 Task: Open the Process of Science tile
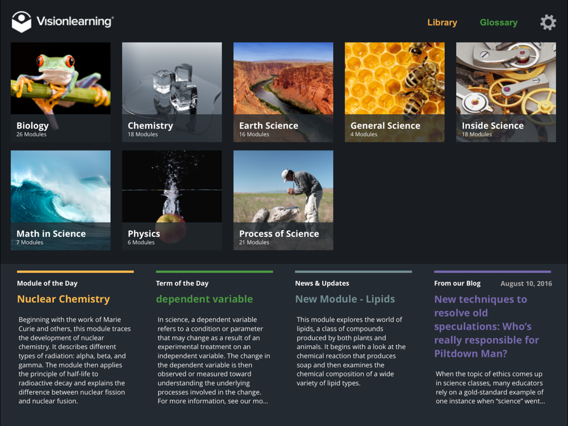[283, 201]
